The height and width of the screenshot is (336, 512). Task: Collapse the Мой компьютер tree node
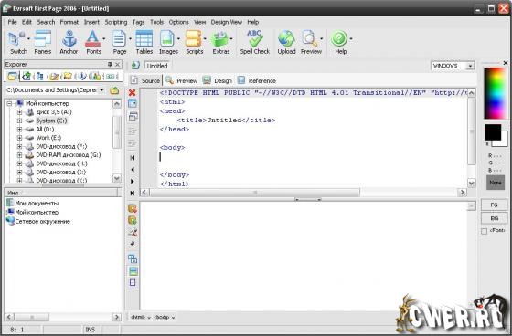(x=9, y=103)
